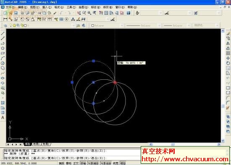
Task: Switch to the 布局2 layout tab
Action: click(46, 144)
